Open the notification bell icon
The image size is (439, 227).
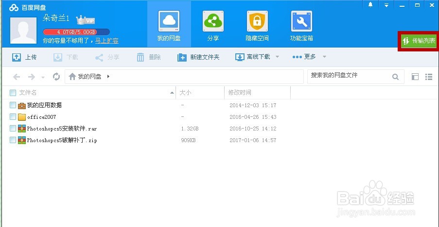click(x=370, y=5)
